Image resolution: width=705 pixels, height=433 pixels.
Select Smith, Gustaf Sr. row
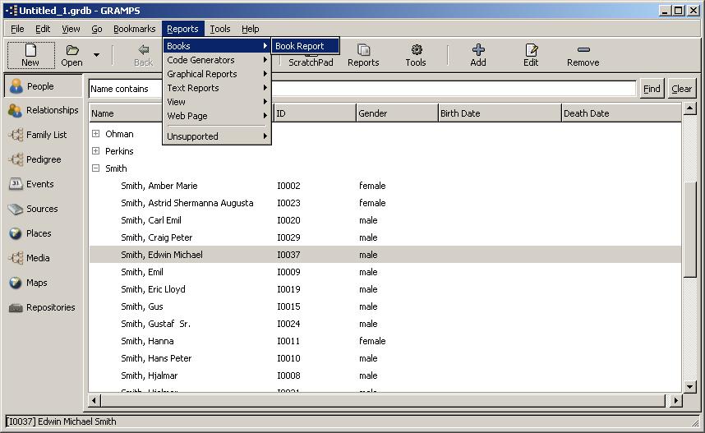[385, 324]
